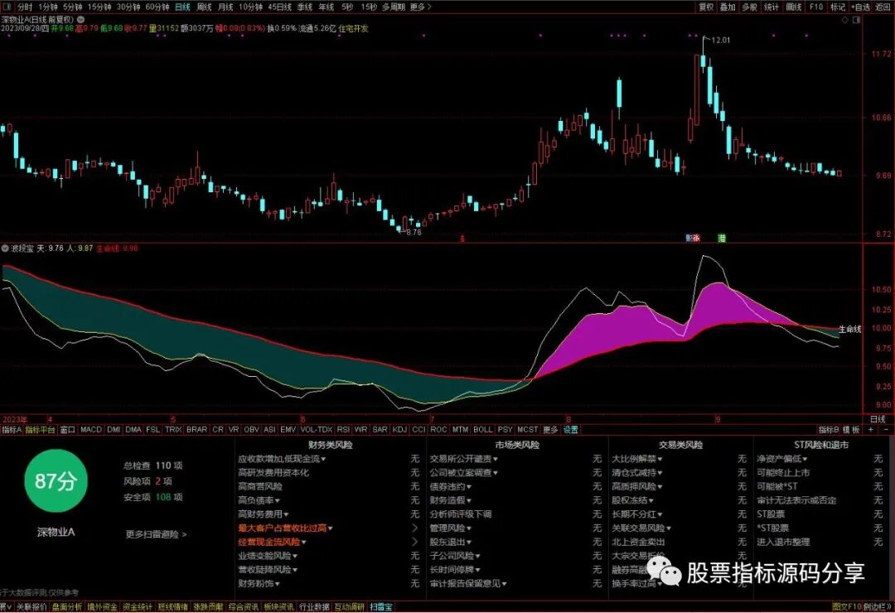Image resolution: width=895 pixels, height=613 pixels.
Task: Select the VOL-TDX indicator tab
Action: pyautogui.click(x=317, y=430)
